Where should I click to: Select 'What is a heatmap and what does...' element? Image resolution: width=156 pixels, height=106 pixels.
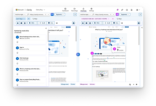click(30, 71)
